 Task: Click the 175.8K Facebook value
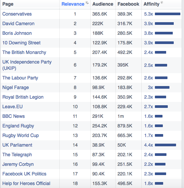pyautogui.click(x=125, y=43)
